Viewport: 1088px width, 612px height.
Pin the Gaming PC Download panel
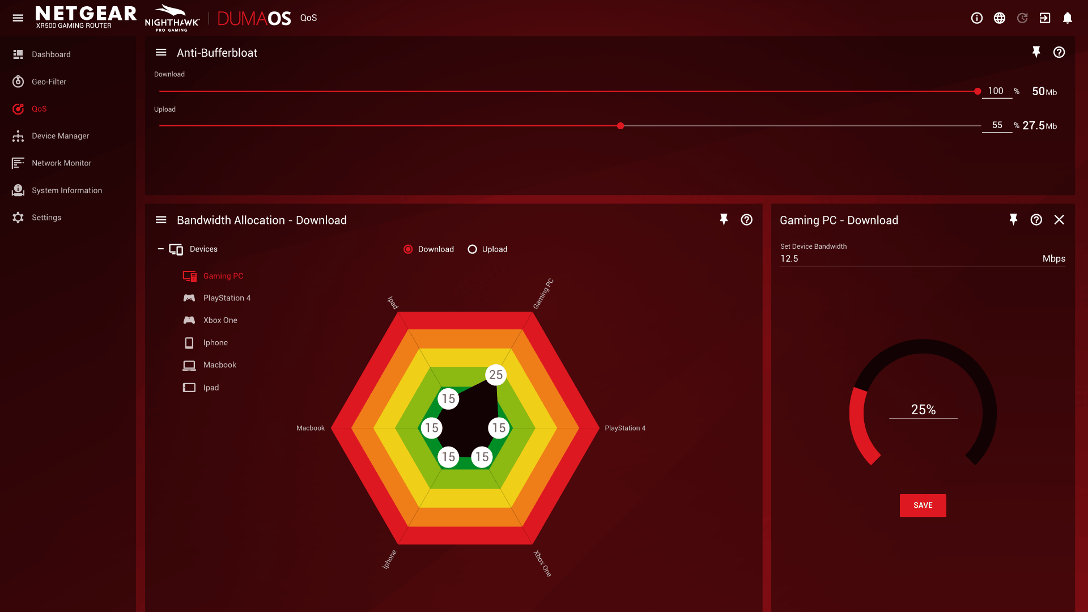(x=1013, y=220)
